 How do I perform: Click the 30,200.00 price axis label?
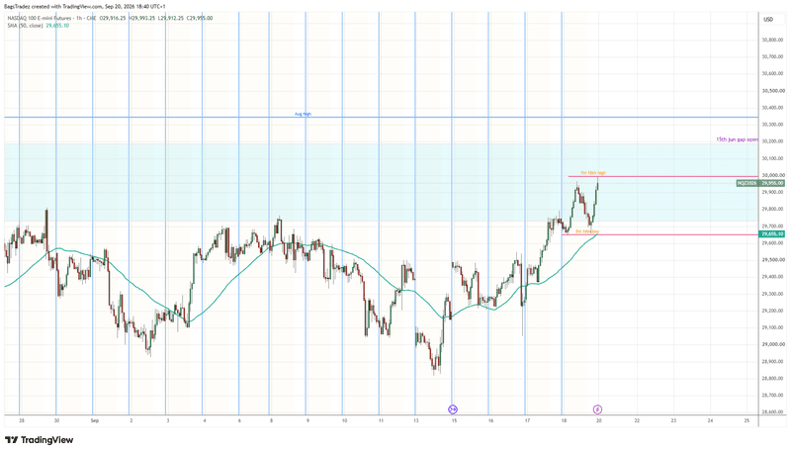773,141
